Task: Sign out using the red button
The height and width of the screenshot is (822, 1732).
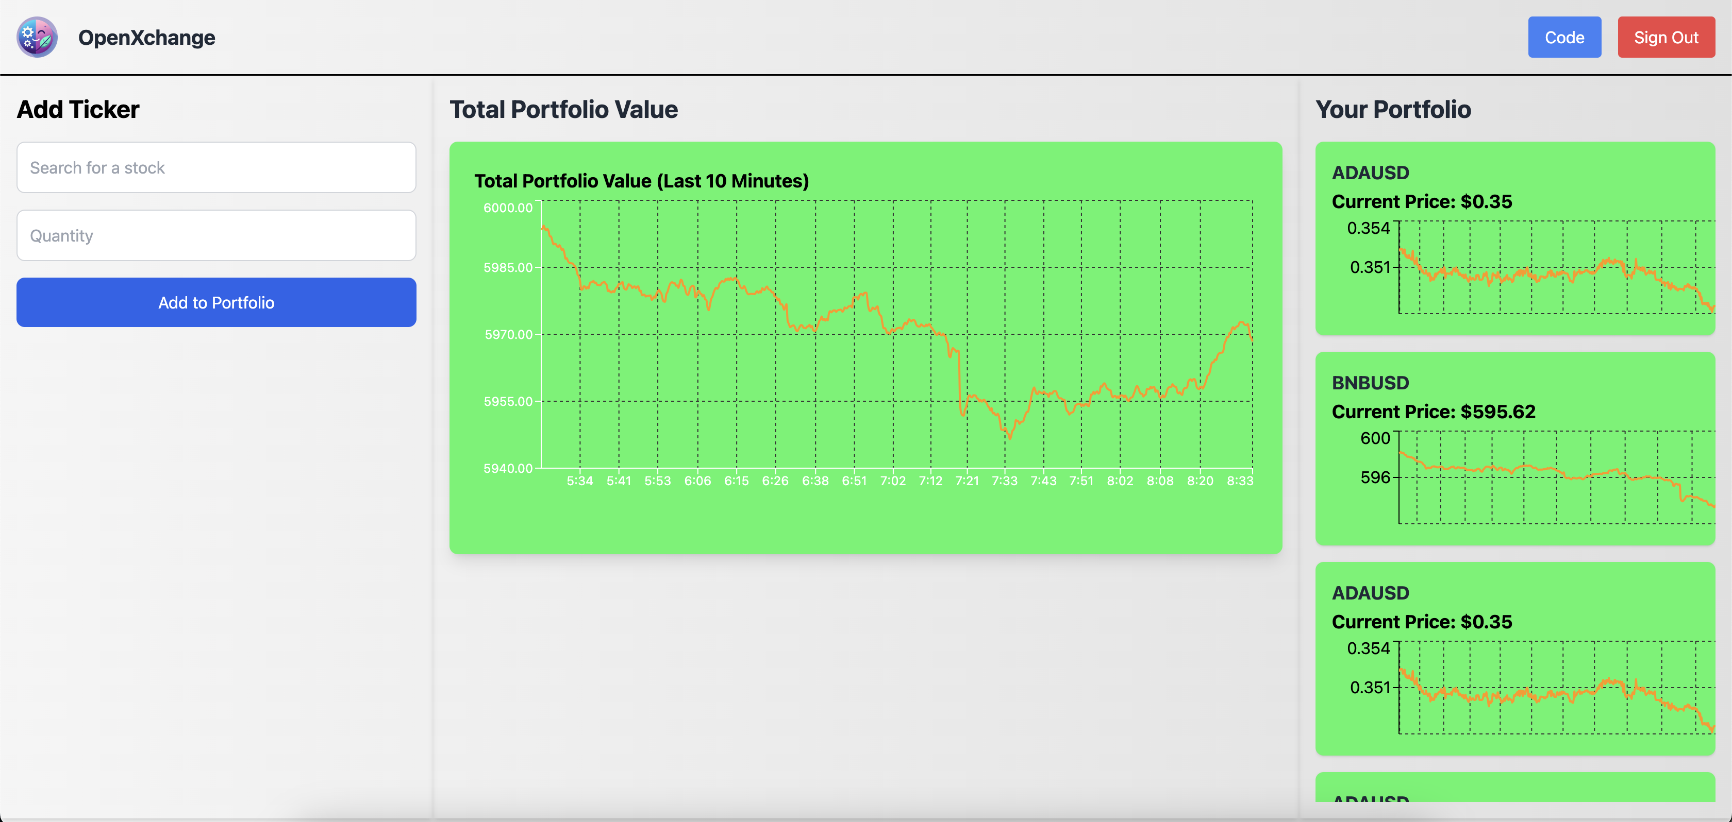Action: tap(1666, 38)
